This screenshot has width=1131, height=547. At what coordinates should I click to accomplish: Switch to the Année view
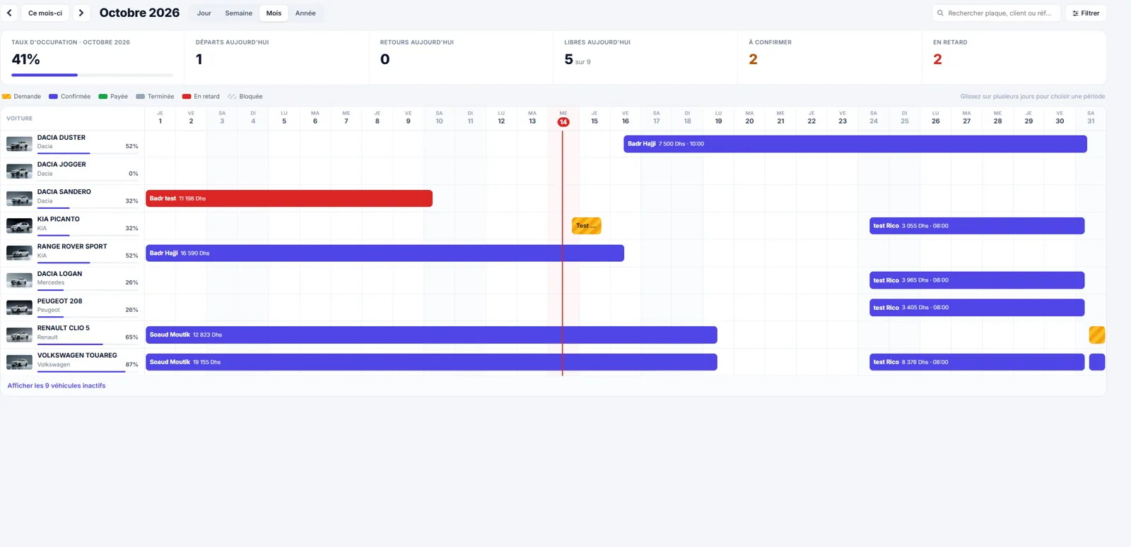(305, 13)
